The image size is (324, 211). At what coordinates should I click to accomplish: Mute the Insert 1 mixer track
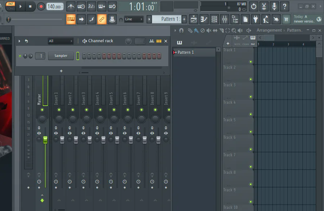[x=59, y=110]
